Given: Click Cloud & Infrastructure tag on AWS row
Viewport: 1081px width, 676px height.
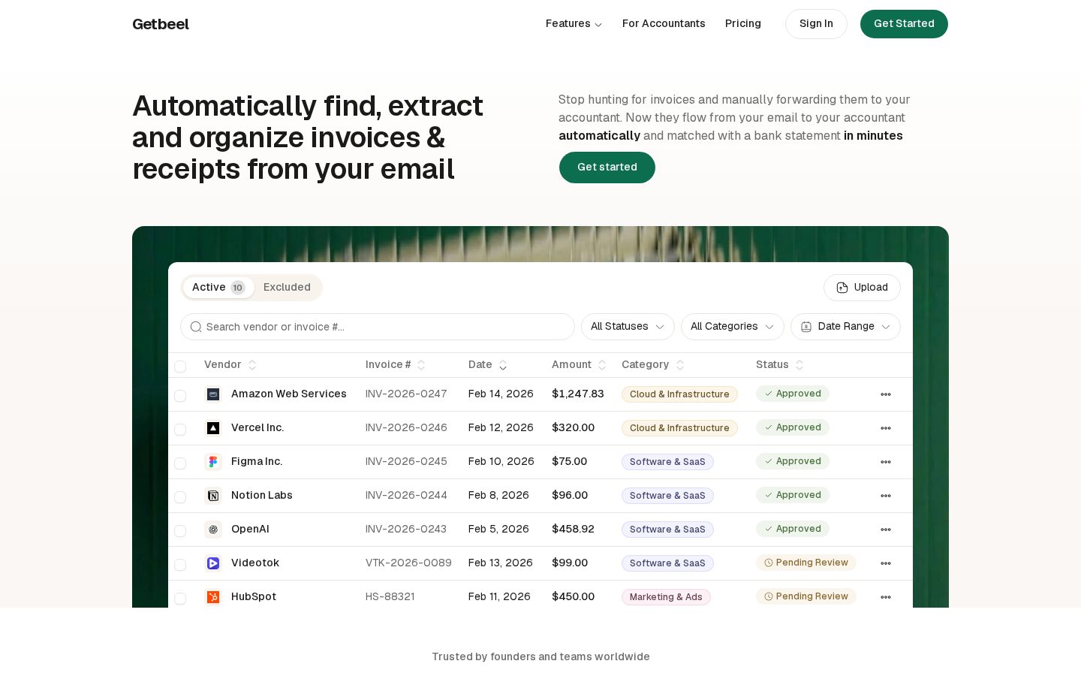Looking at the screenshot, I should [x=679, y=394].
